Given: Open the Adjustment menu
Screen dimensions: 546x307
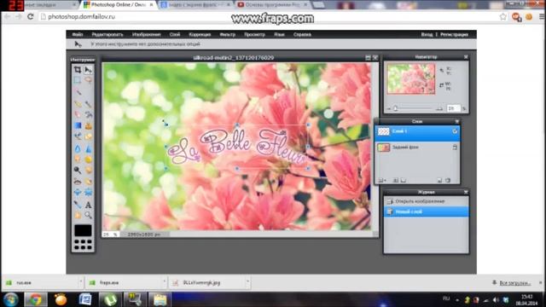Looking at the screenshot, I should (200, 34).
